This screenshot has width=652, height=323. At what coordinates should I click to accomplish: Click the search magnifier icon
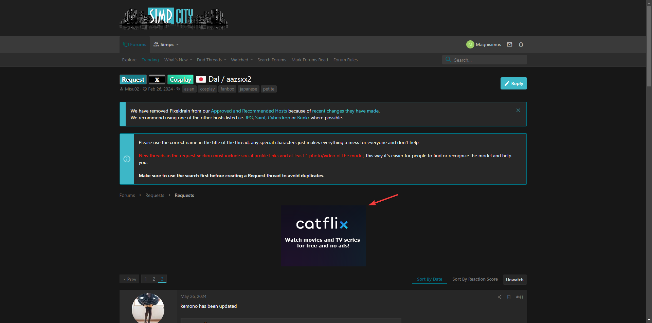(x=448, y=60)
